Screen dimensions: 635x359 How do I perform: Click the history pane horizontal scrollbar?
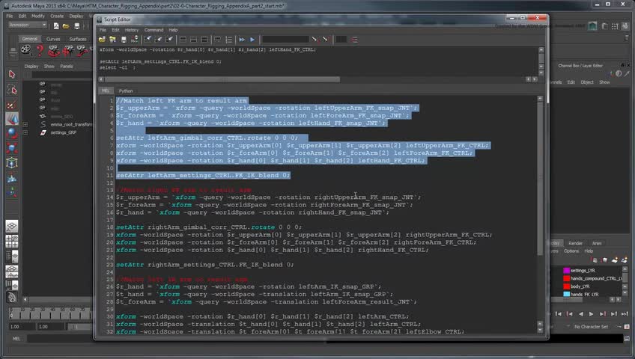pos(222,79)
